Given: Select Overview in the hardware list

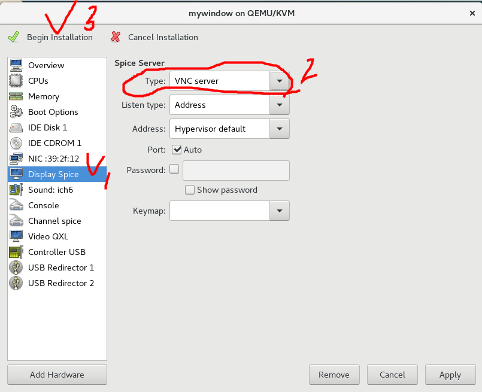Looking at the screenshot, I should point(57,65).
